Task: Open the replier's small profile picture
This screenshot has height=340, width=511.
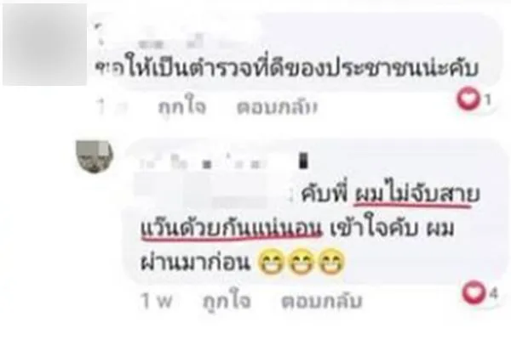Action: point(95,156)
